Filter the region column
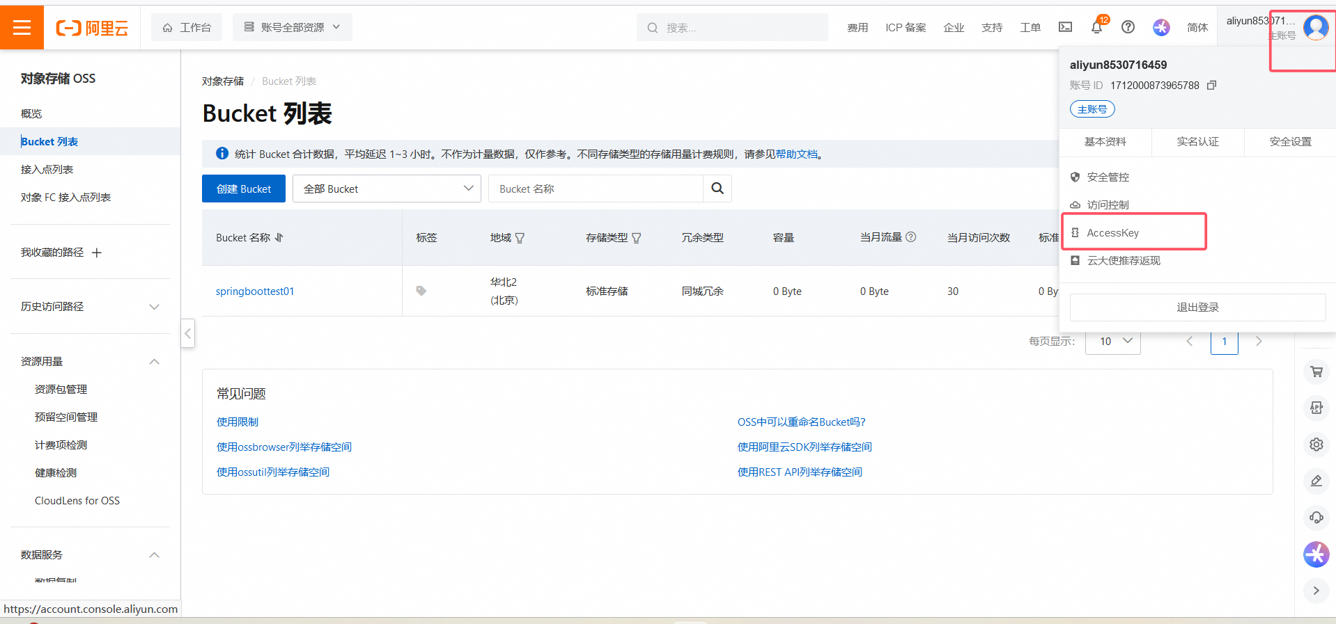The image size is (1336, 624). 520,238
